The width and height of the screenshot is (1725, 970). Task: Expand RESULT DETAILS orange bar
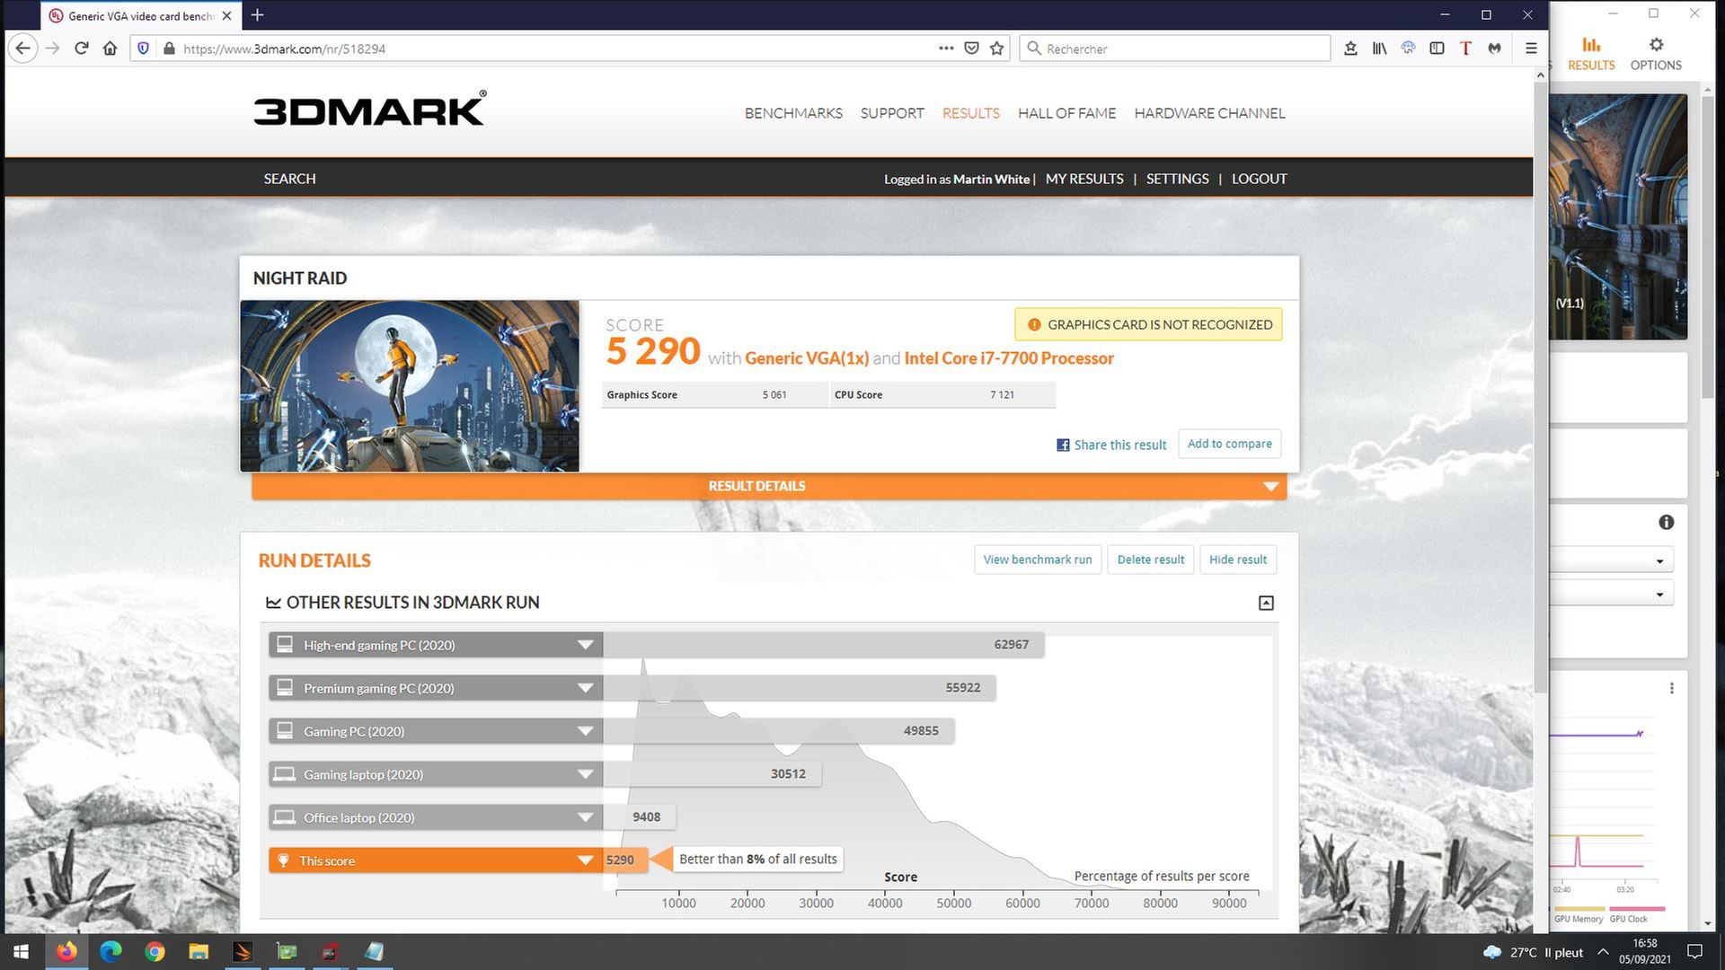point(769,486)
